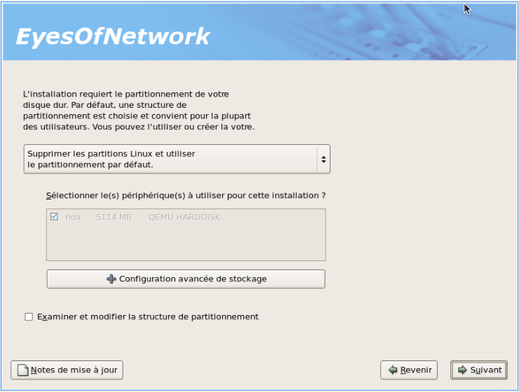Enable Examiner et modifier la structure checkbox
Viewport: 519px width, 392px height.
[29, 317]
